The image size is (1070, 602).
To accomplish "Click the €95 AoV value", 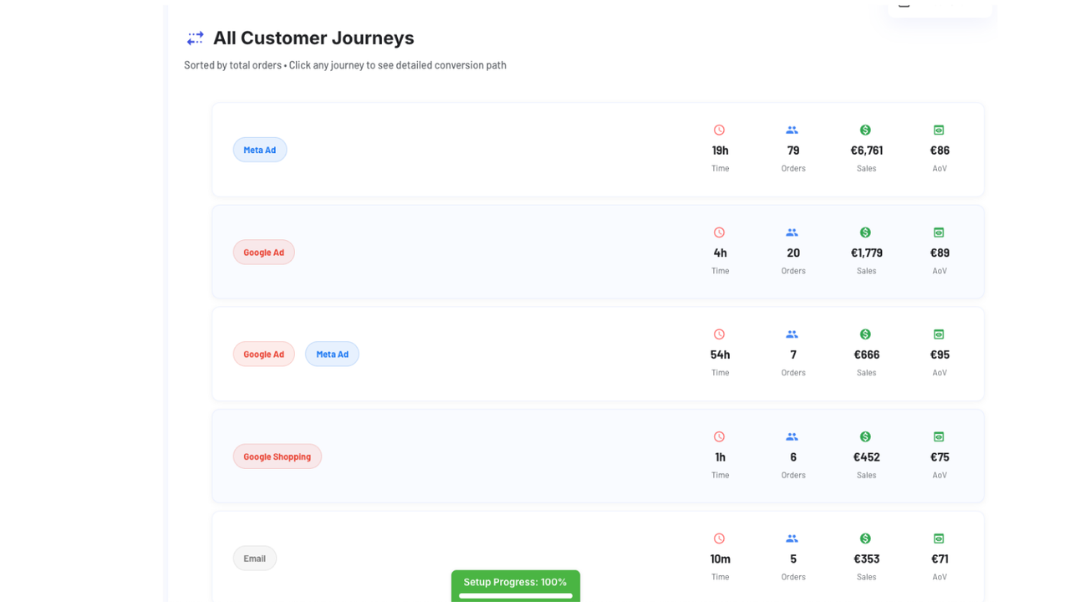I will (x=940, y=355).
